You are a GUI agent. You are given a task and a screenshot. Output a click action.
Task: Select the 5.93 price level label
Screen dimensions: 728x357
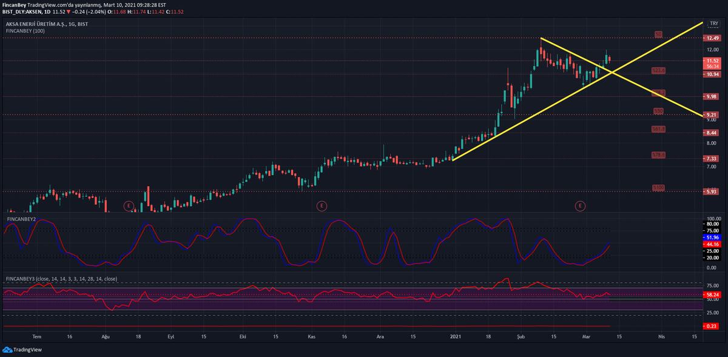(x=711, y=192)
